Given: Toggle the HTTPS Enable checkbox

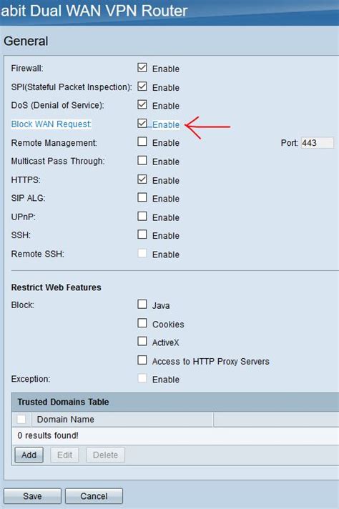Looking at the screenshot, I should coord(142,179).
